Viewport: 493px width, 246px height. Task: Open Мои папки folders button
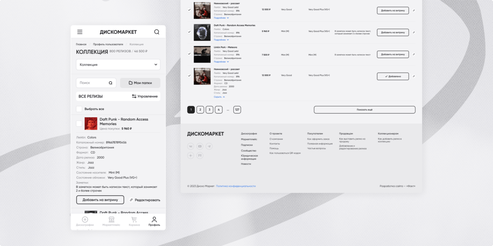pyautogui.click(x=140, y=83)
